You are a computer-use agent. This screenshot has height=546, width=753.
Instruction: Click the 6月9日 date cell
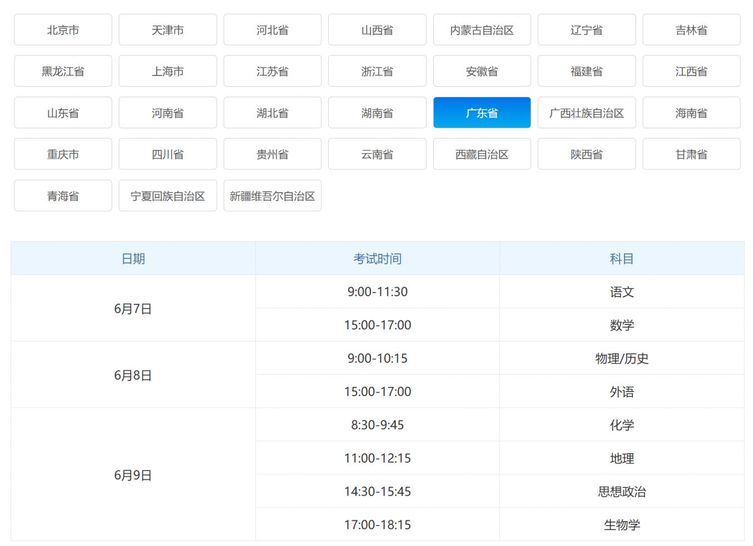(133, 475)
